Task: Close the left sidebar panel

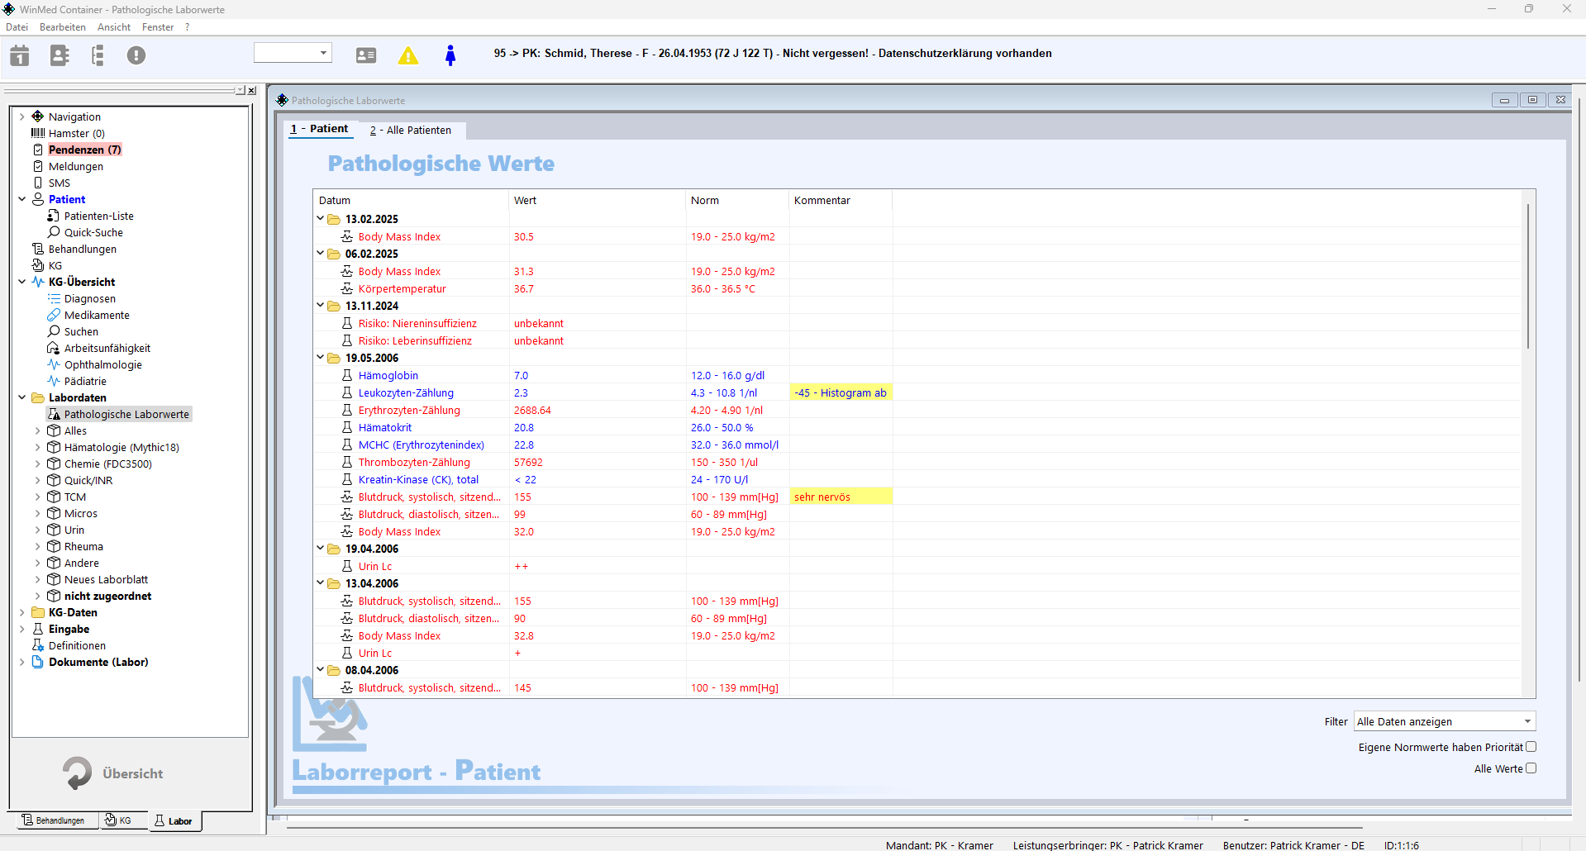Action: 251,90
